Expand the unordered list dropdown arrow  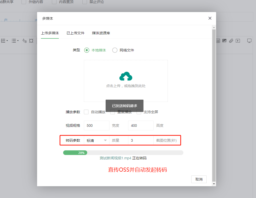tap(18, 41)
